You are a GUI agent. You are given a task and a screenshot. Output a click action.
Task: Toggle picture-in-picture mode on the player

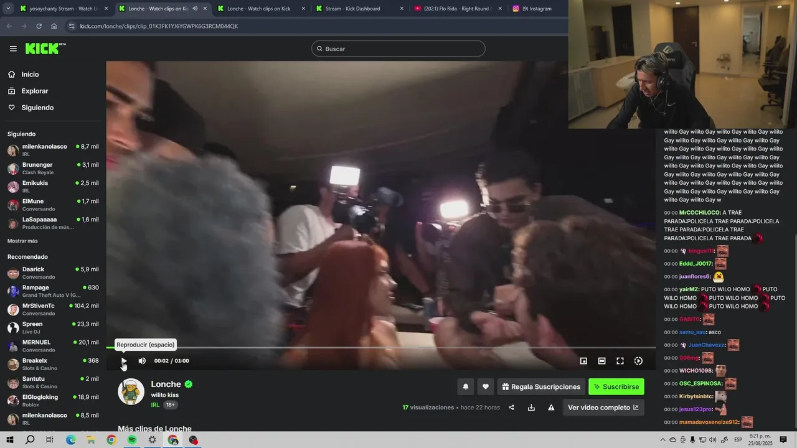583,361
